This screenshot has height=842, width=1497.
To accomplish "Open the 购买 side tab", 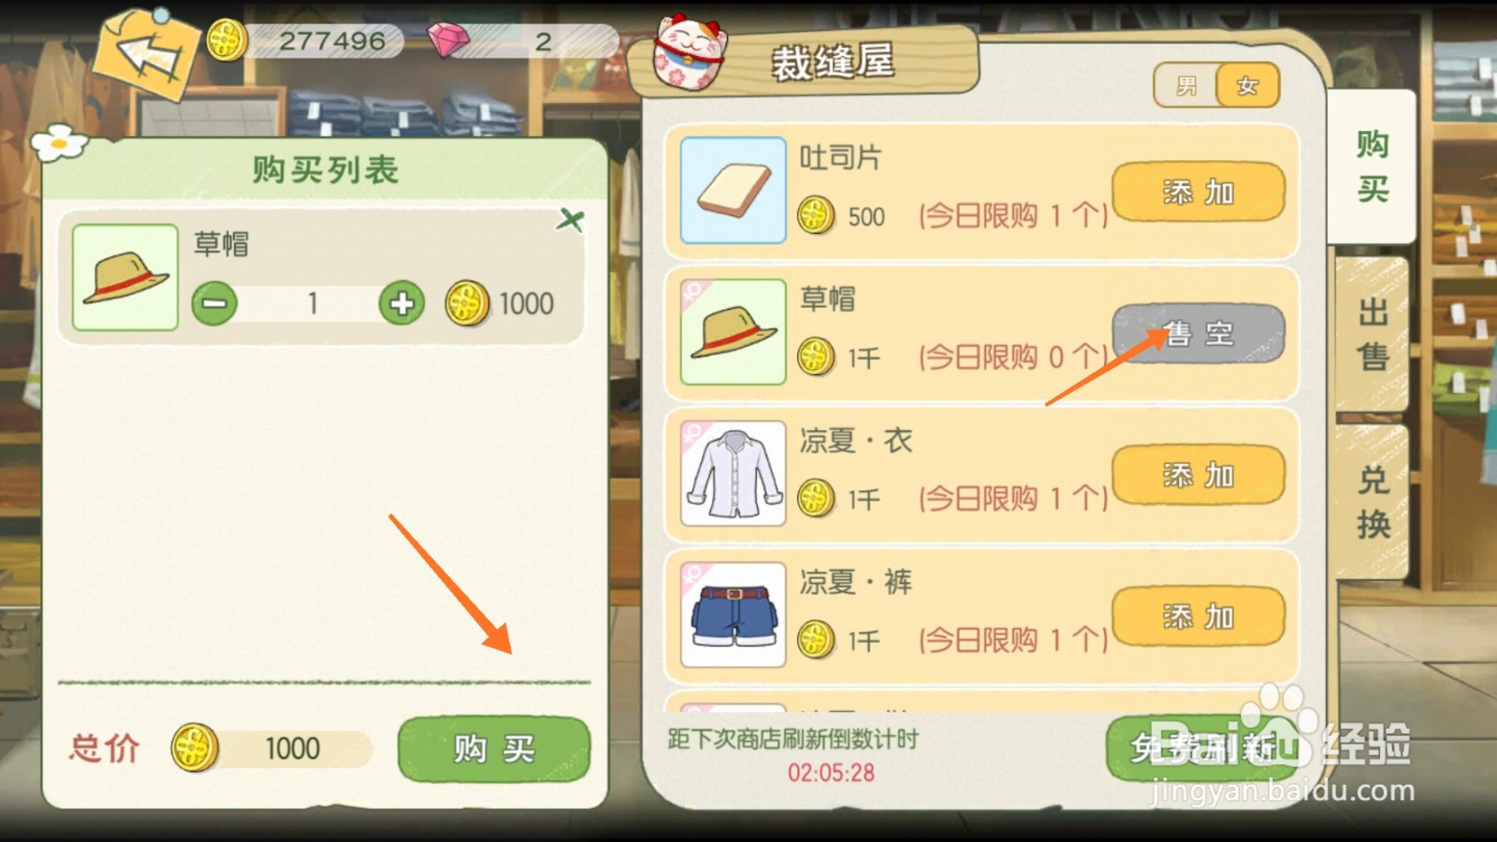I will click(1372, 167).
